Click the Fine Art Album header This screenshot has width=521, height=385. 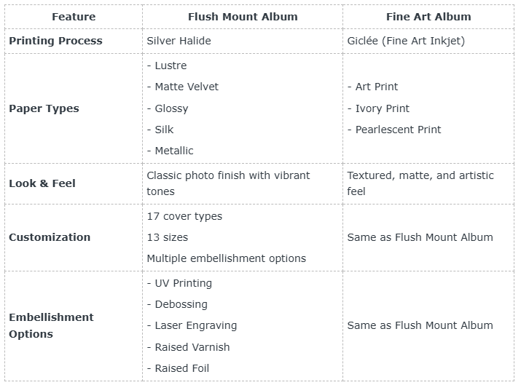[428, 17]
